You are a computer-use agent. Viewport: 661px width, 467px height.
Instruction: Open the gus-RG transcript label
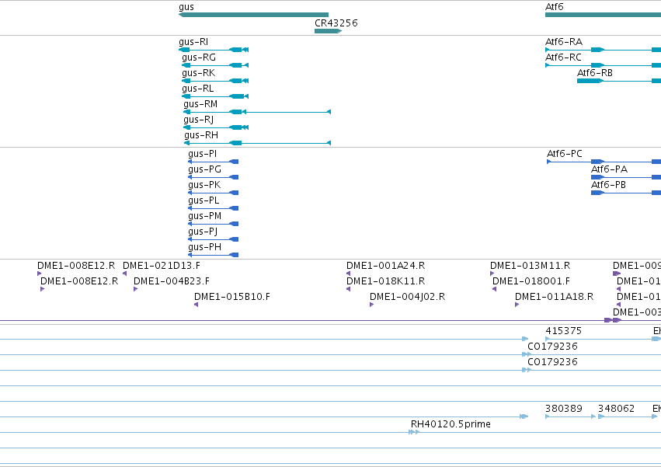tap(199, 58)
